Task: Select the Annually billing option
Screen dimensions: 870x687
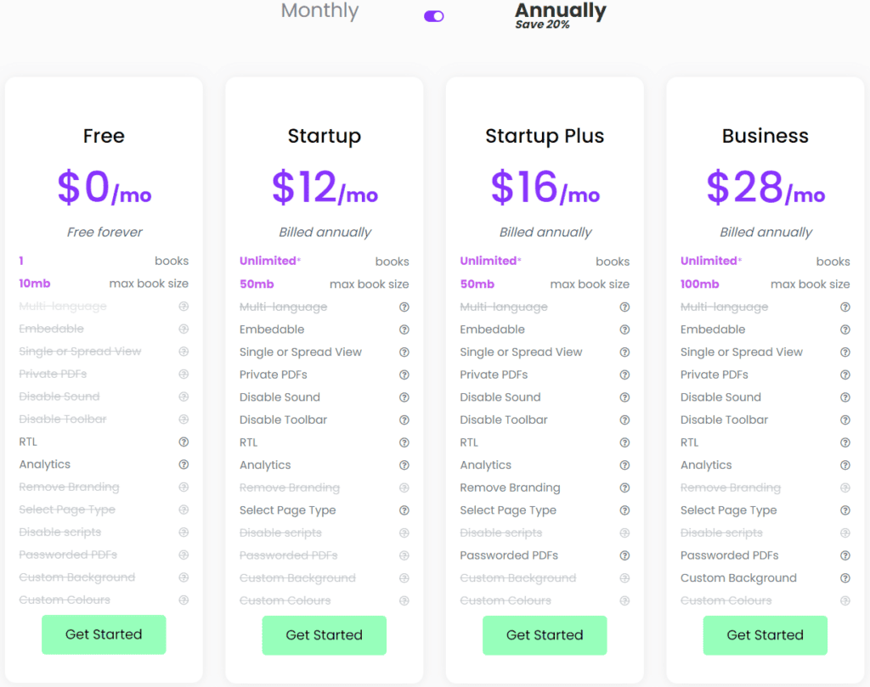Action: pyautogui.click(x=561, y=10)
